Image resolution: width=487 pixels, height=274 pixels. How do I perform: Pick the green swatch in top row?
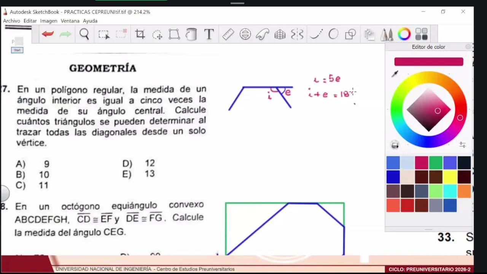click(x=436, y=162)
